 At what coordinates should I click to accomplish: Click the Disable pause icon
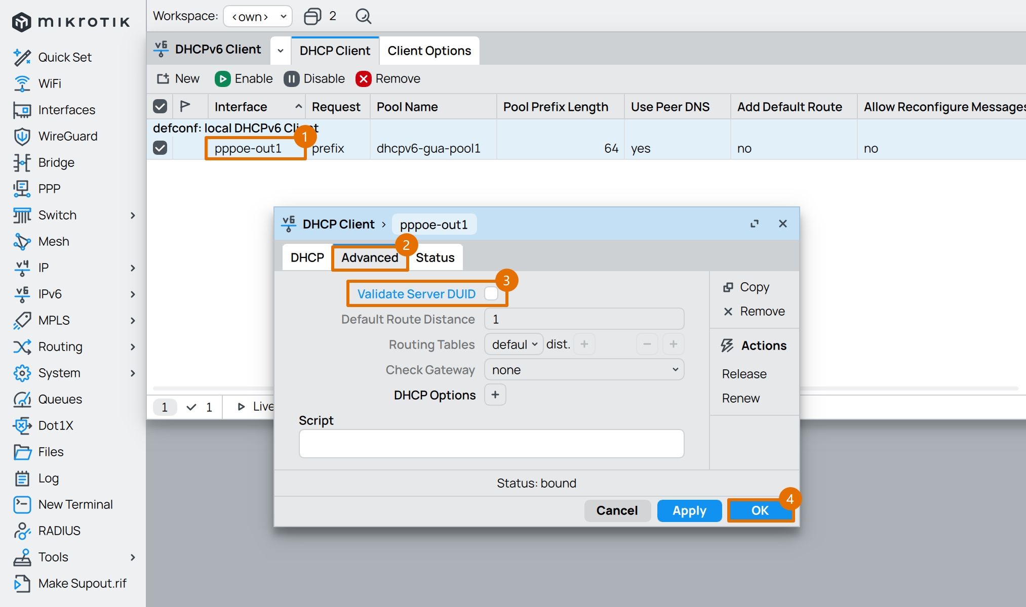click(x=291, y=79)
